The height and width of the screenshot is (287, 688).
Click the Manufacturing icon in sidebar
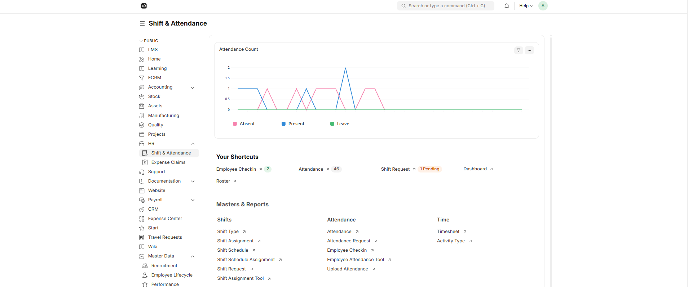point(142,116)
